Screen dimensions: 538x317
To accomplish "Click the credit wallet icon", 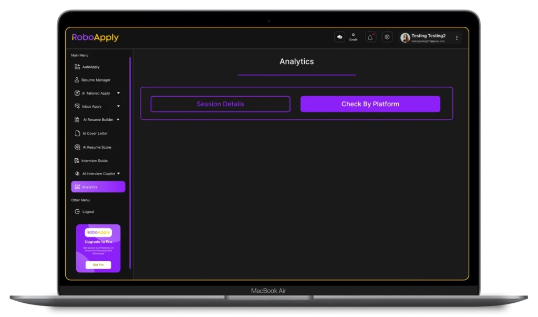I will (339, 37).
